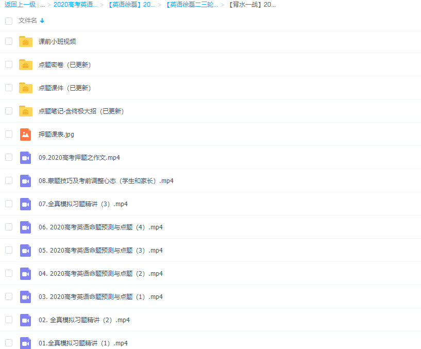Click video icon for 08.蒙题技巧 file
The width and height of the screenshot is (421, 349).
(x=26, y=180)
